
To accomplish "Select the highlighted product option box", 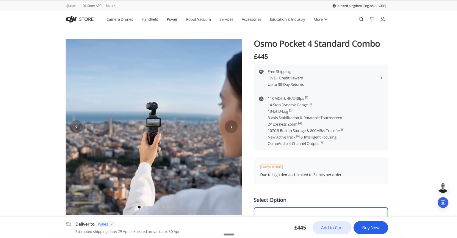I will point(321,212).
